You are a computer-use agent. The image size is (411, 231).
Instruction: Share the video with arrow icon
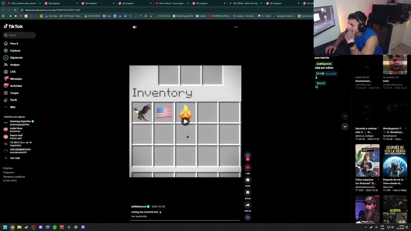coord(248,205)
